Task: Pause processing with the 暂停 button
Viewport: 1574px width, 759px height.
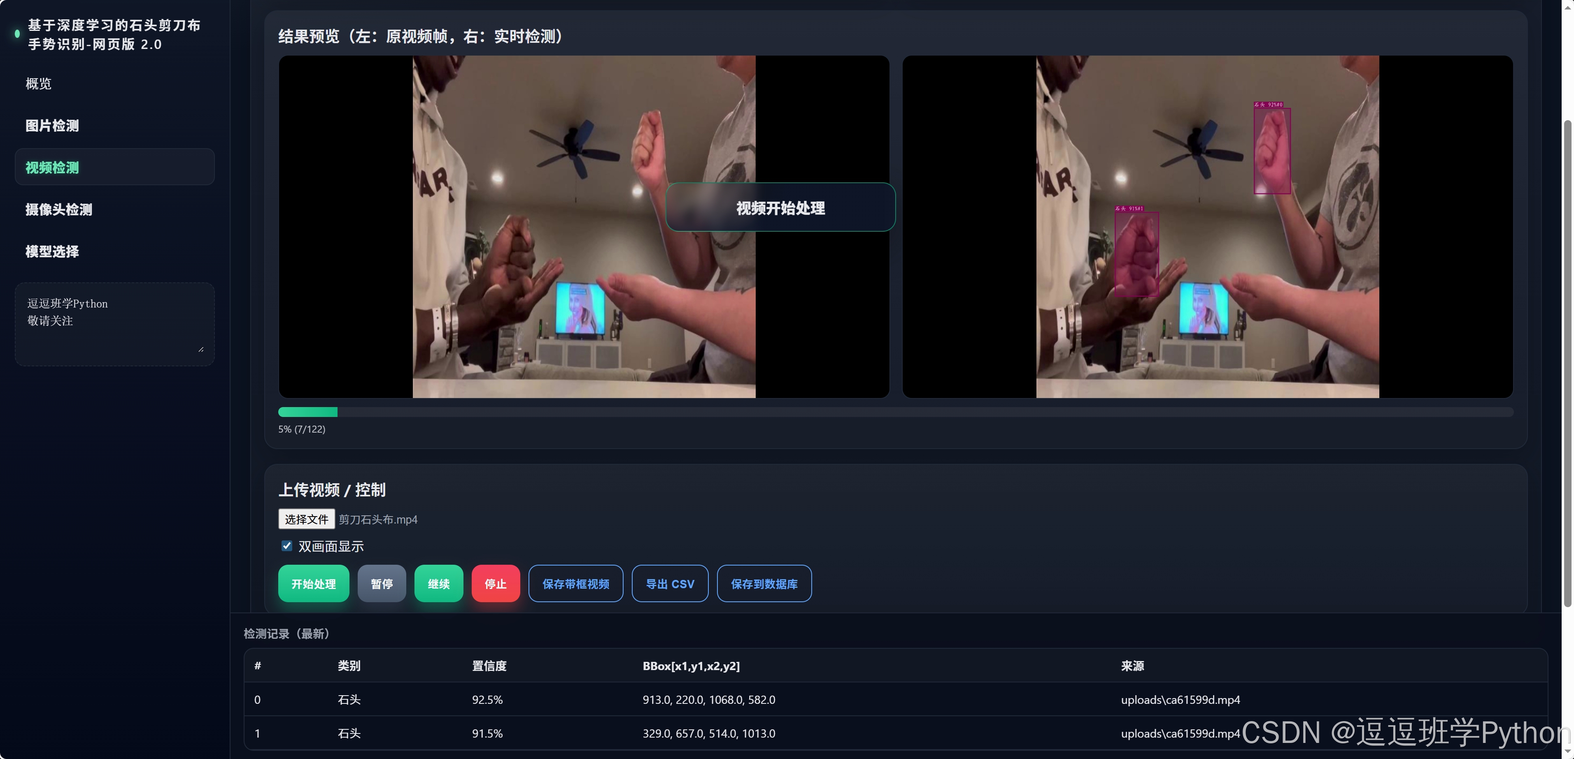Action: [x=381, y=584]
